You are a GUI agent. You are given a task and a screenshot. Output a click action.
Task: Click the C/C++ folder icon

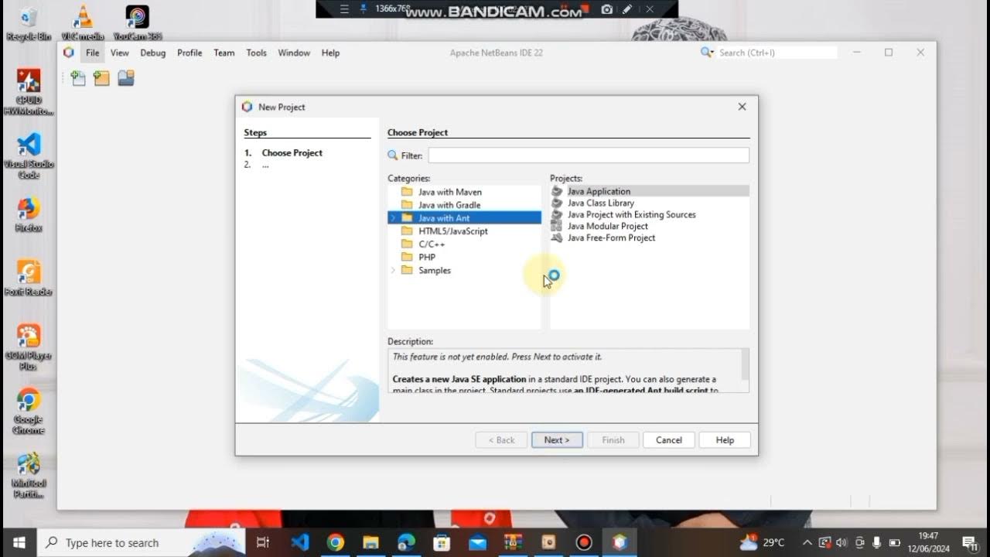pos(407,244)
